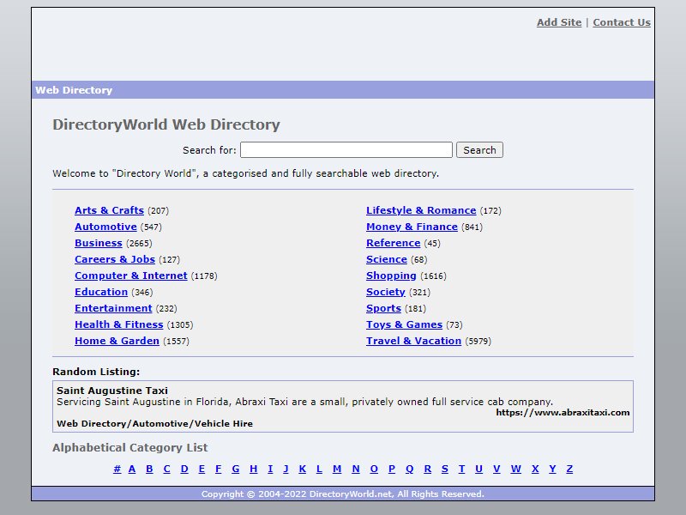
Task: Open the Arts & Crafts category
Action: pyautogui.click(x=110, y=210)
